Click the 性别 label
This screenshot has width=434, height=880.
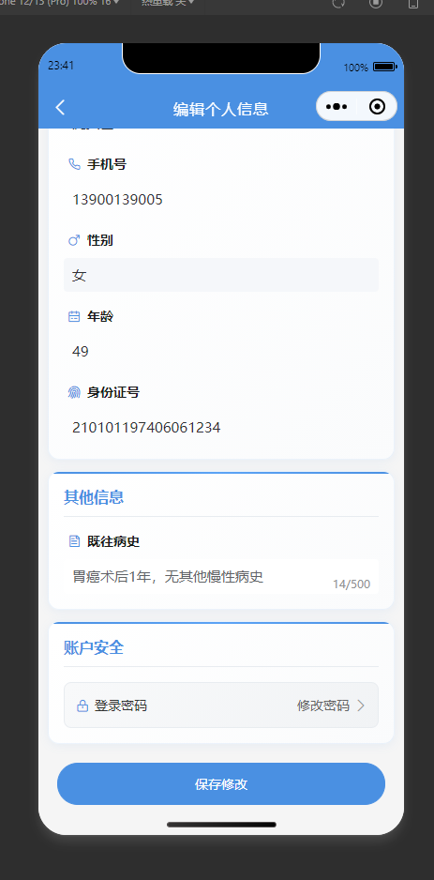[100, 240]
